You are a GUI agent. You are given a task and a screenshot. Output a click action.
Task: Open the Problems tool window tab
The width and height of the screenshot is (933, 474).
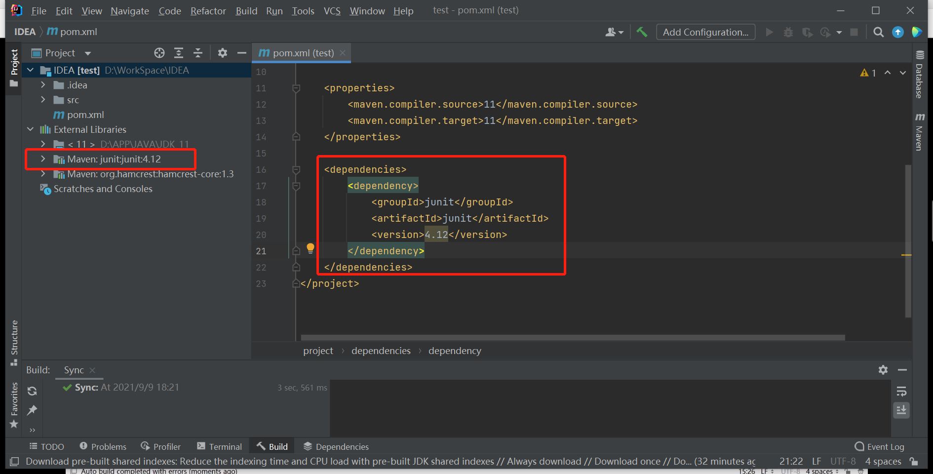[x=103, y=446]
